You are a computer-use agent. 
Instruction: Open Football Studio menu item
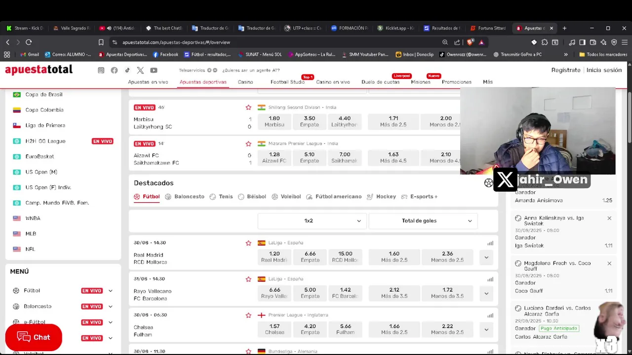click(x=287, y=82)
